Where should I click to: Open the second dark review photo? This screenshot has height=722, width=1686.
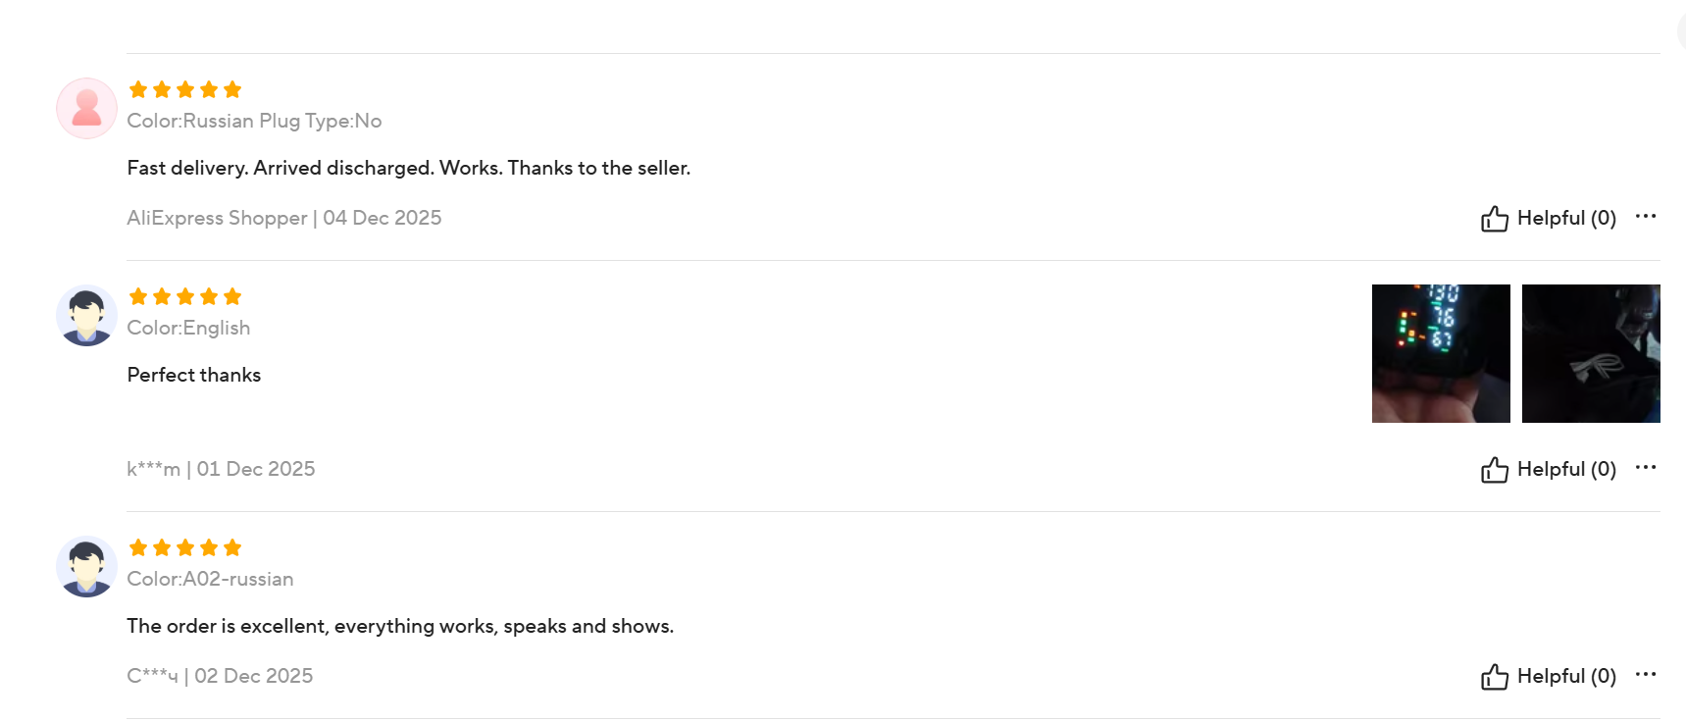(x=1591, y=353)
